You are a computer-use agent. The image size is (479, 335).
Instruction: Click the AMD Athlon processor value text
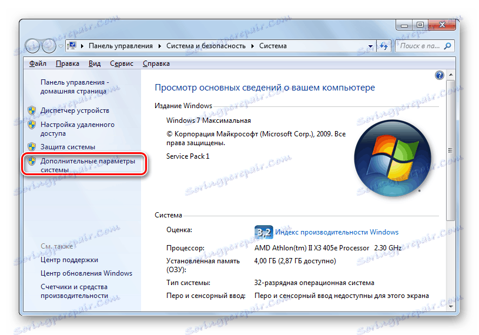328,248
